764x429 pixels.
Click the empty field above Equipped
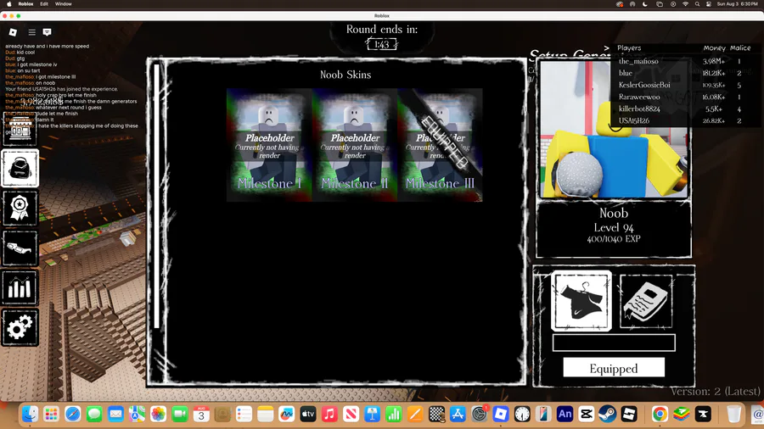[x=614, y=343]
